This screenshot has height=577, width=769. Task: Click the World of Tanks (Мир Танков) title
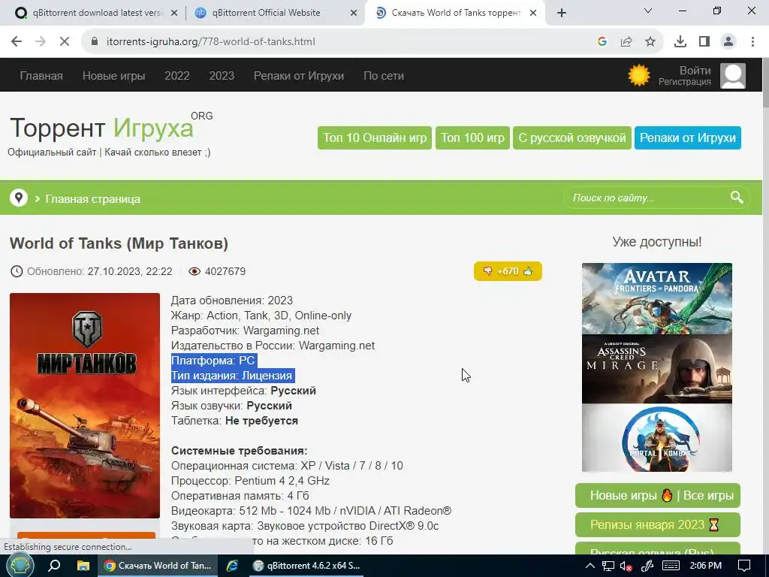pyautogui.click(x=119, y=243)
